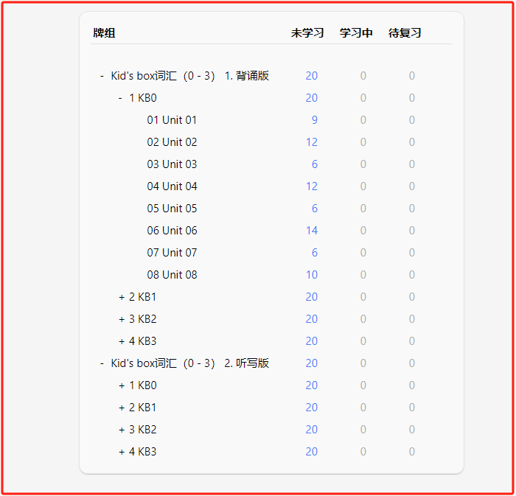
Task: Open the 08 Unit 08 deck
Action: click(x=172, y=275)
